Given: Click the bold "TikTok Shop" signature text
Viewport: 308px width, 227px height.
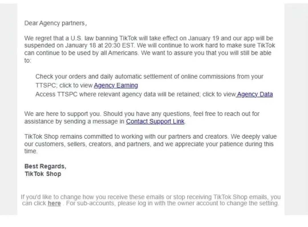Looking at the screenshot, I should coord(43,174).
